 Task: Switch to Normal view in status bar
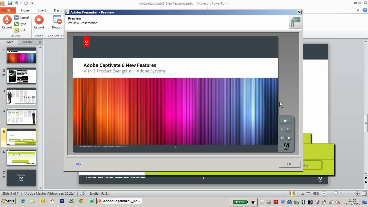click(x=292, y=193)
